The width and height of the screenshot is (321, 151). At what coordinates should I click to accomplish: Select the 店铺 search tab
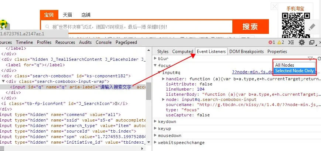pyautogui.click(x=86, y=15)
